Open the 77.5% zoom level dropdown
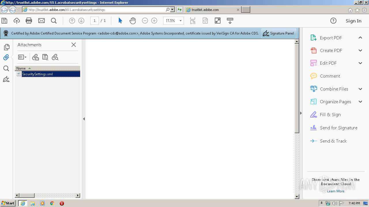 181,21
